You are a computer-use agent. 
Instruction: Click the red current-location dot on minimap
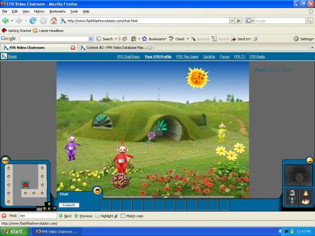[x=26, y=185]
